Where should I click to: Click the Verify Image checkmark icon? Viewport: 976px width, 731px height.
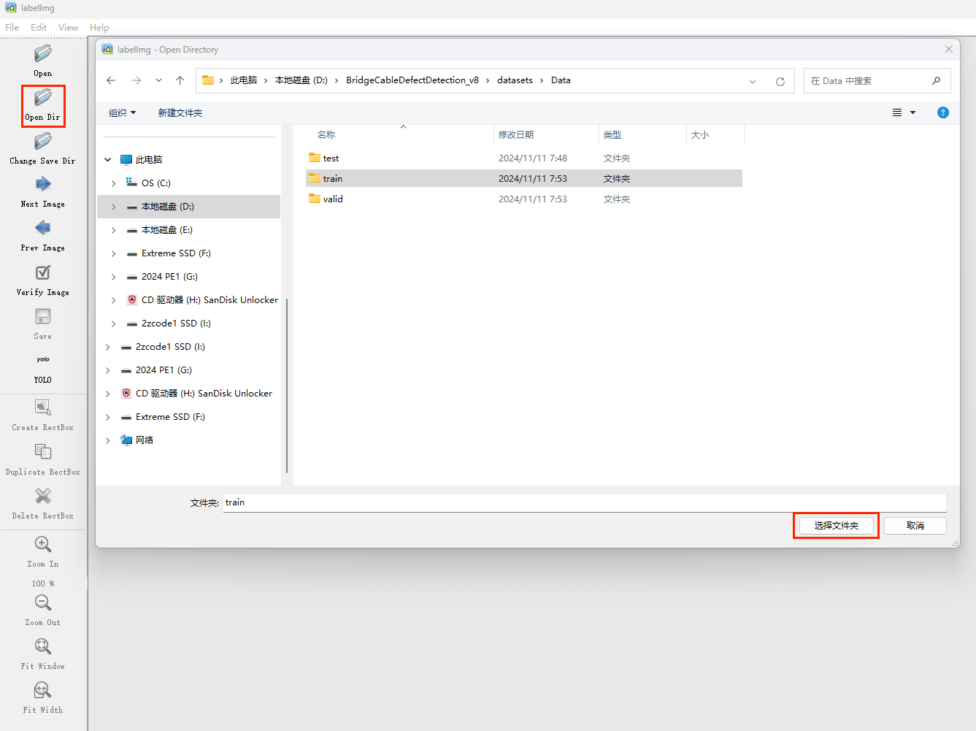click(43, 272)
